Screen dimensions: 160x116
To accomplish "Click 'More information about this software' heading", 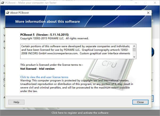I will point(47,22).
